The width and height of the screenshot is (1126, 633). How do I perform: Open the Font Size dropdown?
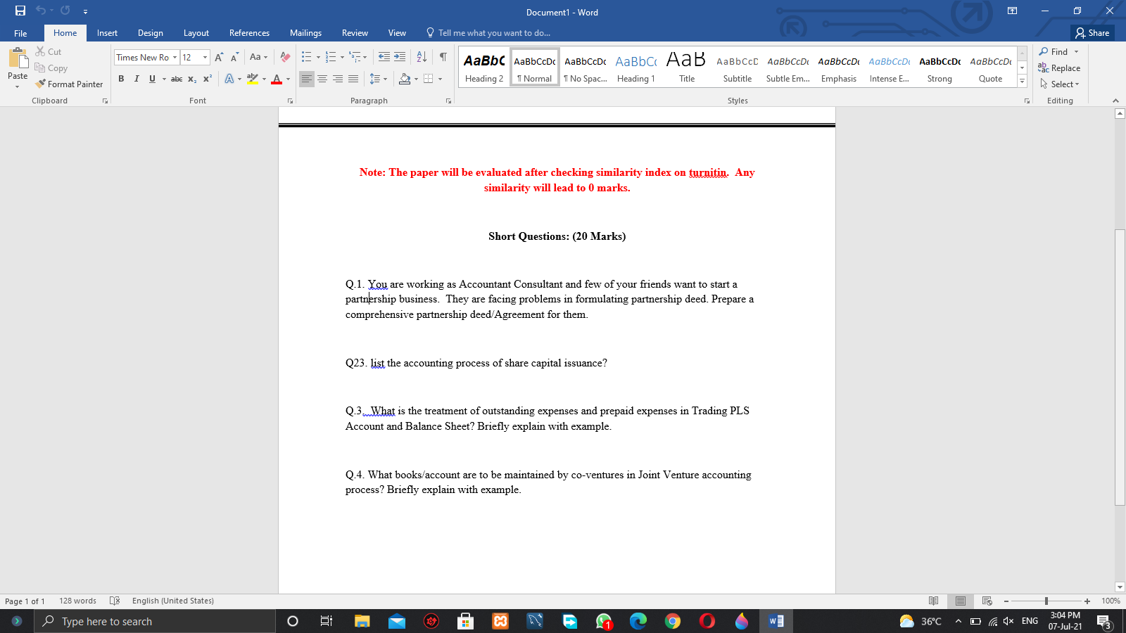(x=204, y=57)
